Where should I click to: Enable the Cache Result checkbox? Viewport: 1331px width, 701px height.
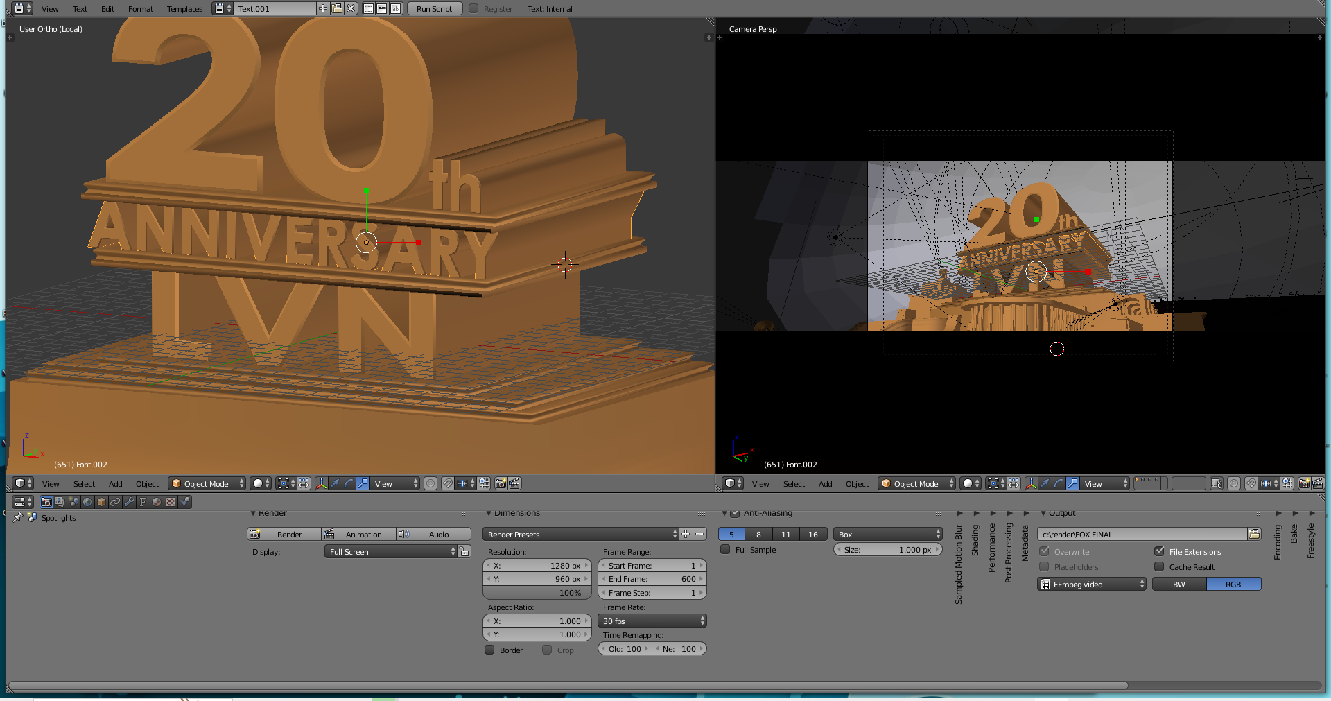(1159, 566)
